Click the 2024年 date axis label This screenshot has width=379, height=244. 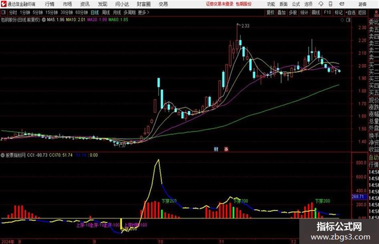8,241
